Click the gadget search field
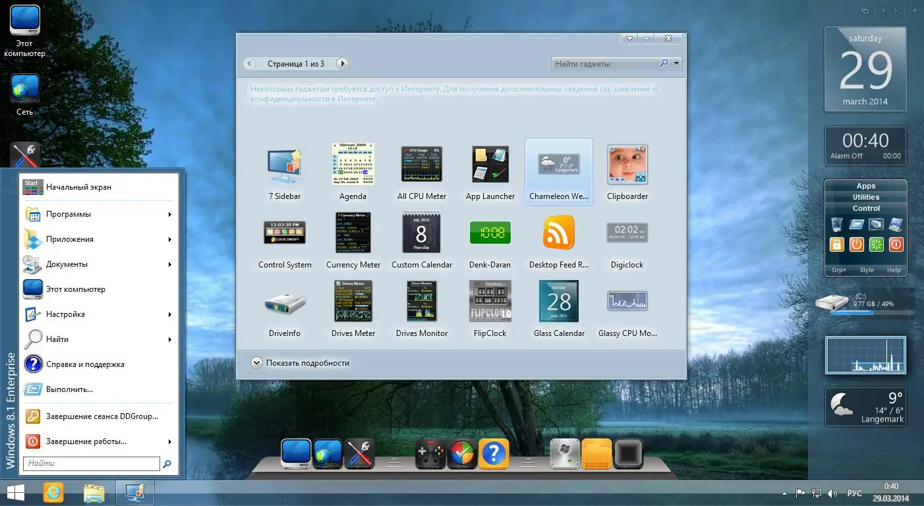The image size is (924, 506). 605,64
